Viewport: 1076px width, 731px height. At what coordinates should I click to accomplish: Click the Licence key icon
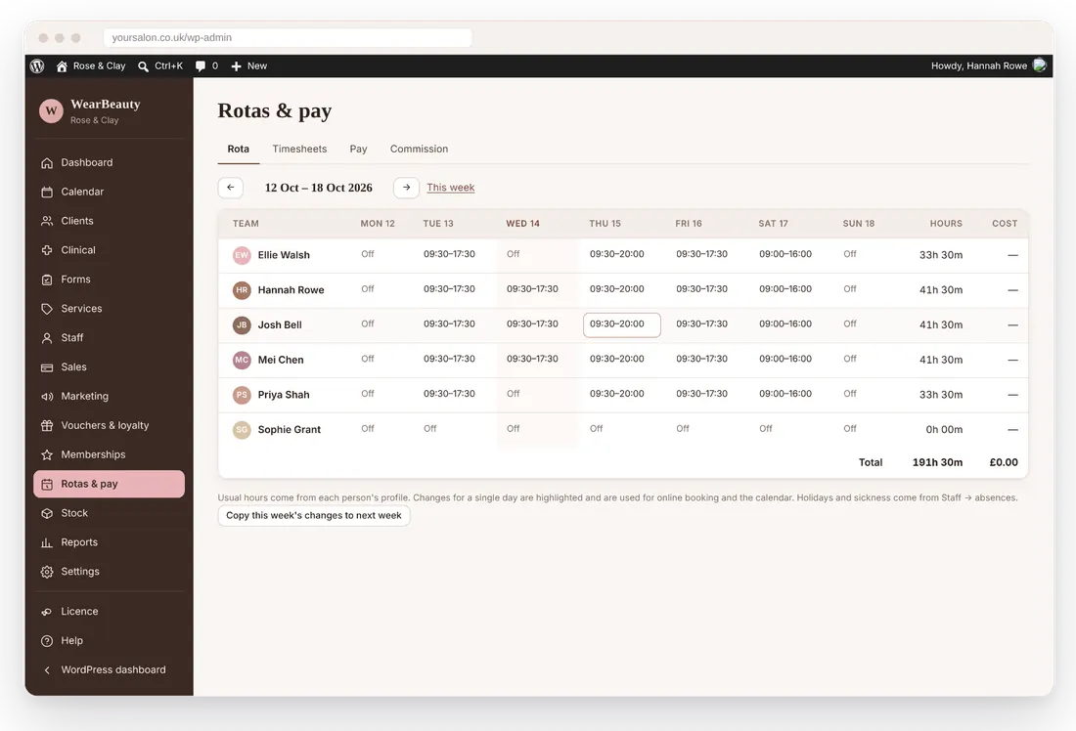47,612
